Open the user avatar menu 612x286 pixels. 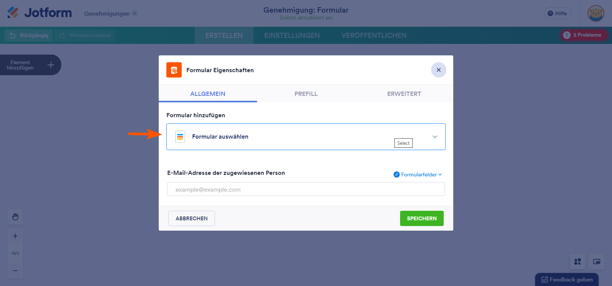click(x=596, y=13)
